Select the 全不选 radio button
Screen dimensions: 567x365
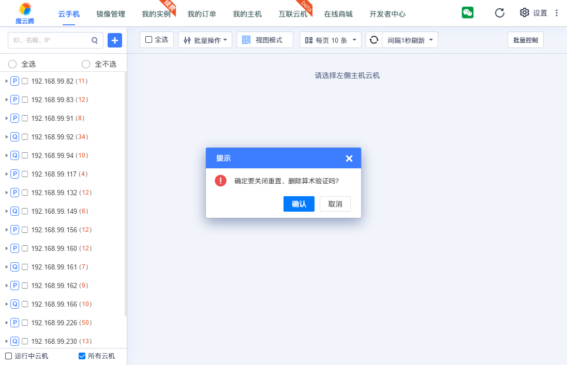click(86, 64)
